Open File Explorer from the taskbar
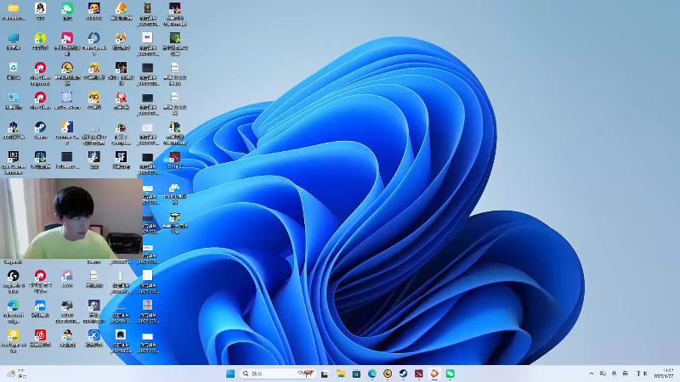This screenshot has height=382, width=680. tap(341, 374)
